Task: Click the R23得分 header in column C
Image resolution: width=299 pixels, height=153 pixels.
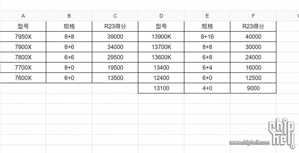Action: tap(115, 26)
